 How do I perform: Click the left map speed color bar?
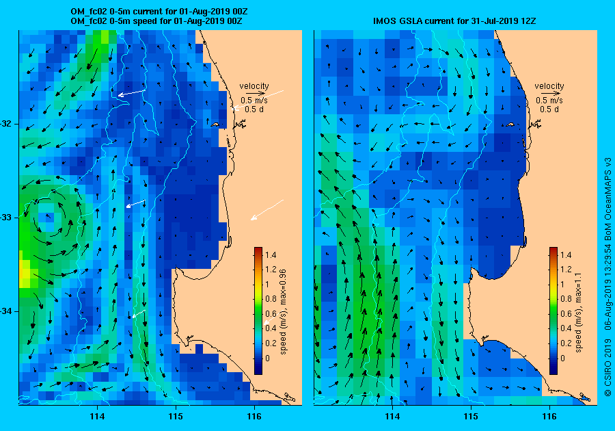click(258, 311)
